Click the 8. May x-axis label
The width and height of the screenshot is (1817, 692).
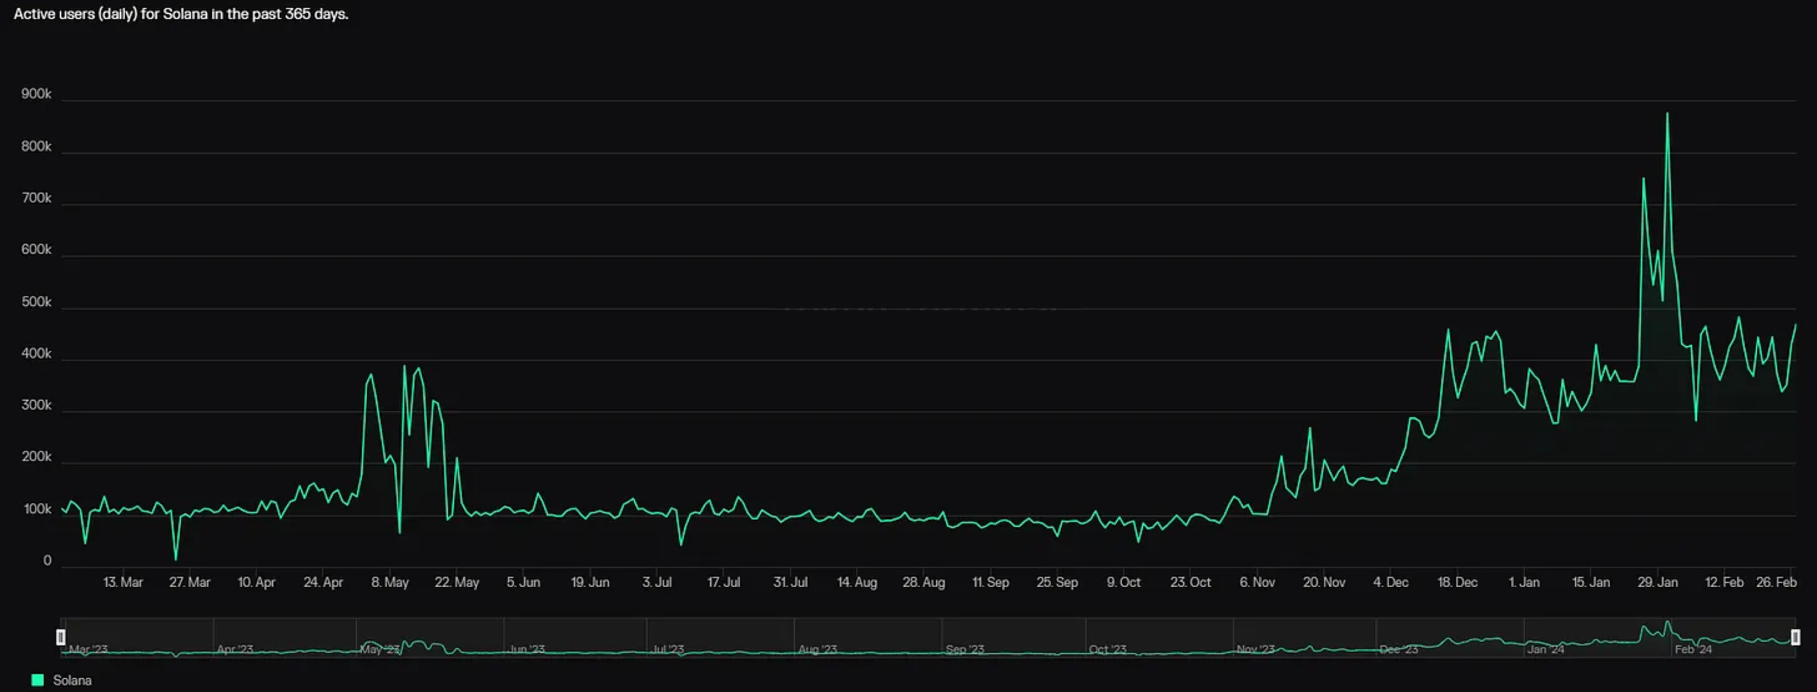390,583
